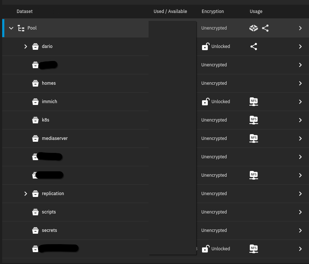Select the mediaserver dataset row
This screenshot has width=309, height=264.
55,138
